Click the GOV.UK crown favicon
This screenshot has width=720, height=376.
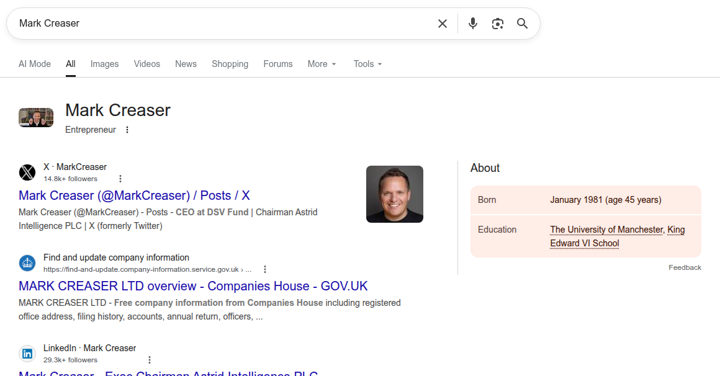point(27,263)
